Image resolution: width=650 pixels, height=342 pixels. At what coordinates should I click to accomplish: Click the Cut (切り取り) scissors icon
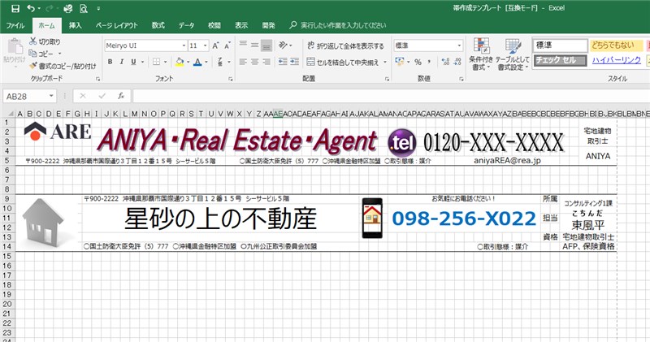point(33,41)
